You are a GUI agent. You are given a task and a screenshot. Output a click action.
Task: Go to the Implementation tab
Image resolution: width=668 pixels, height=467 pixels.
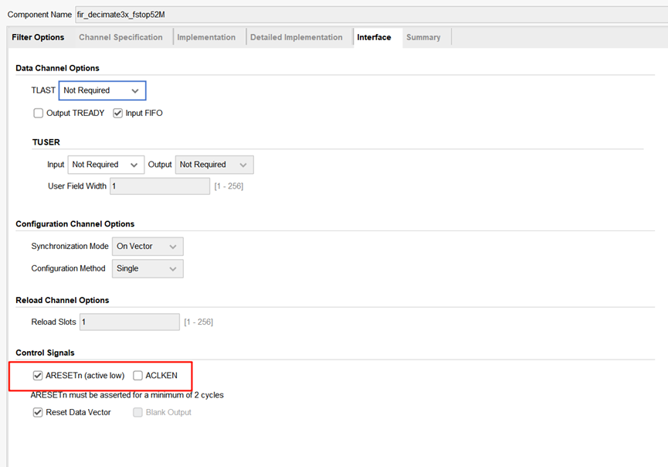[x=206, y=37]
